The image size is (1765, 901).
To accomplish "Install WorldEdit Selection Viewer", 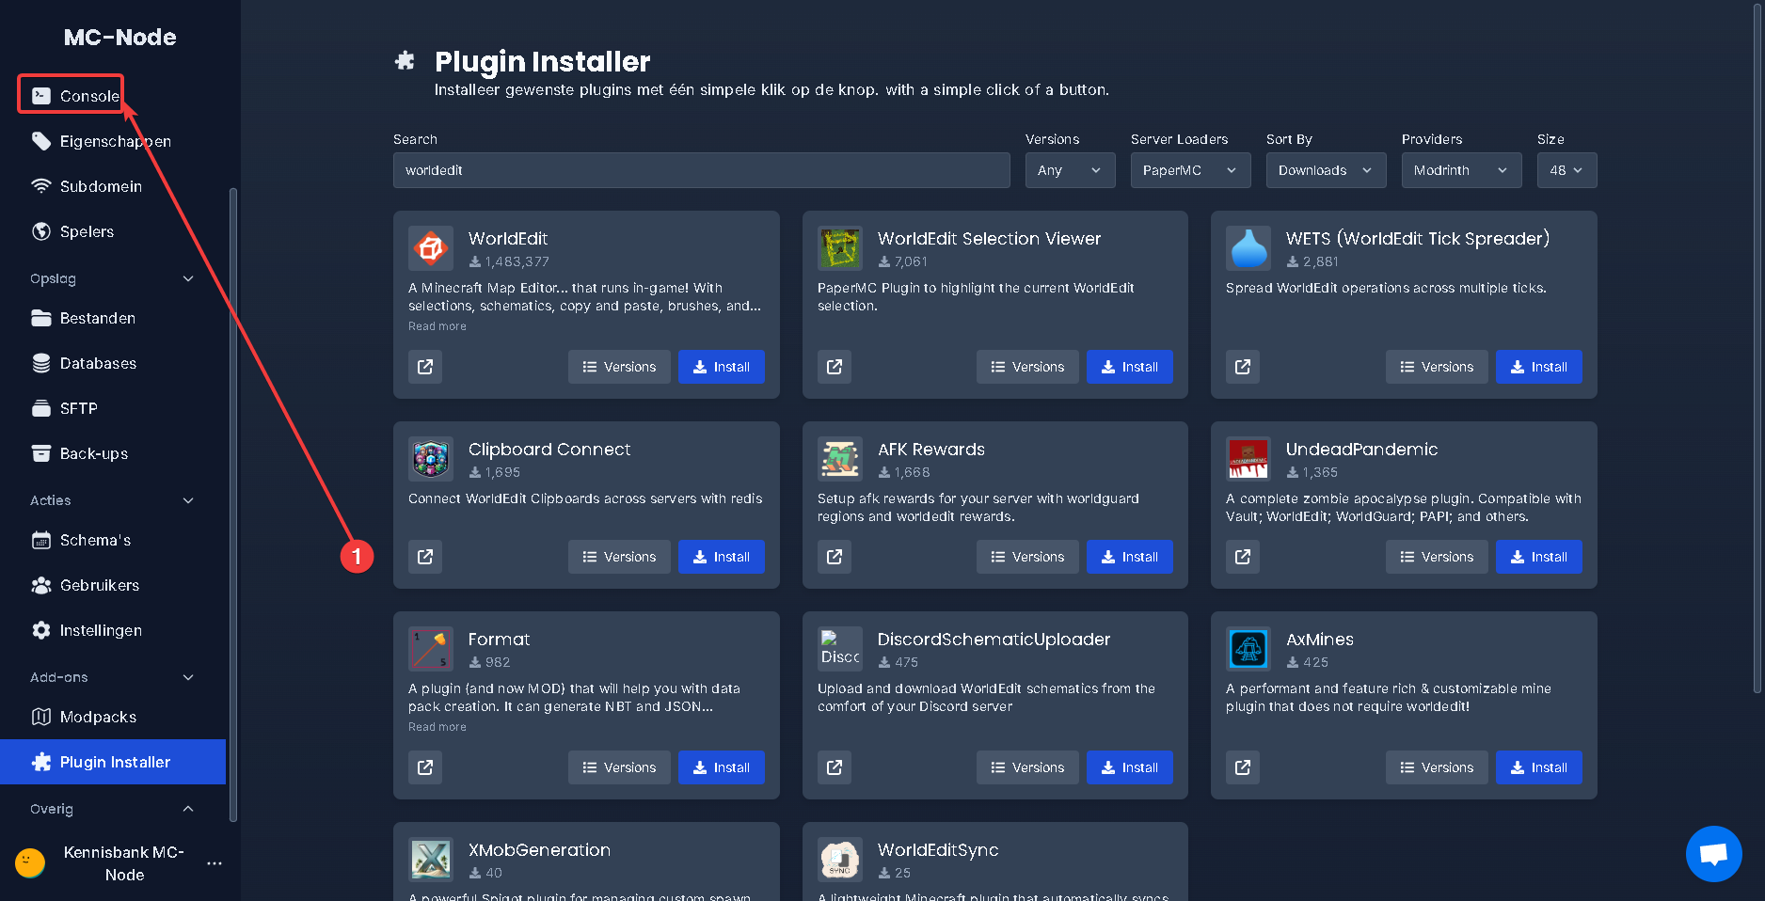I will (x=1129, y=367).
